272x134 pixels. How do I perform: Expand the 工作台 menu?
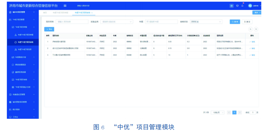pyautogui.click(x=34, y=117)
